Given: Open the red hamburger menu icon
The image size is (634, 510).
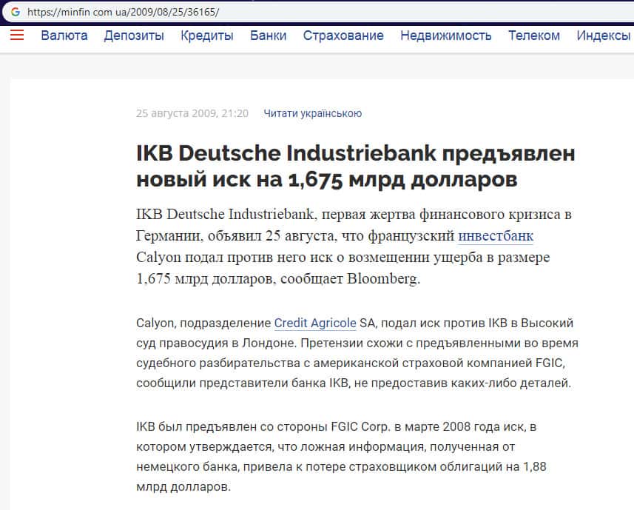Looking at the screenshot, I should 17,36.
